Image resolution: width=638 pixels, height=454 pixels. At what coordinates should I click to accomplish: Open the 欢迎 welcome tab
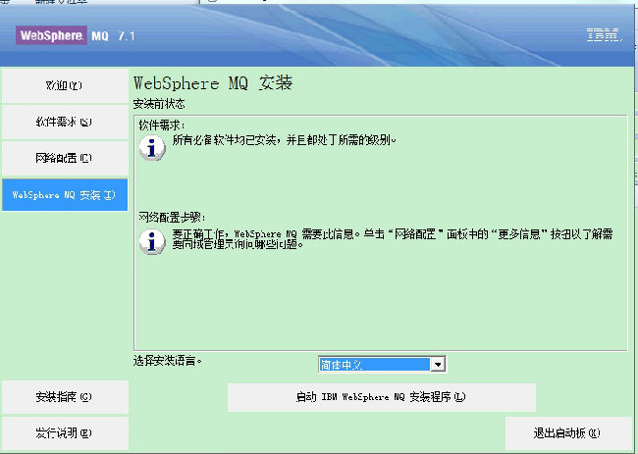(x=65, y=85)
